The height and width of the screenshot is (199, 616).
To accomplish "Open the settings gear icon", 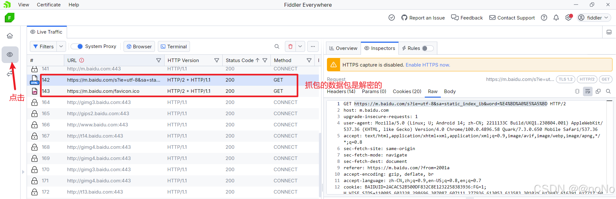I will tap(568, 18).
